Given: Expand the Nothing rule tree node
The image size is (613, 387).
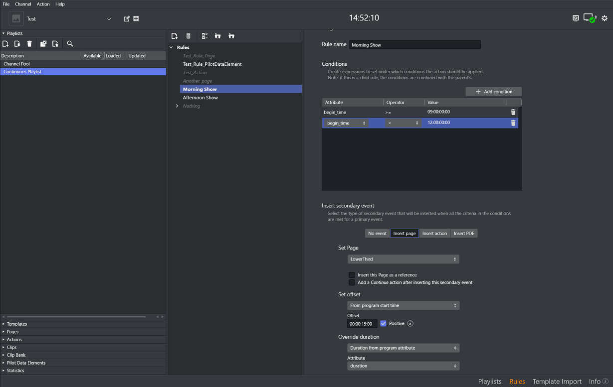Looking at the screenshot, I should [177, 106].
